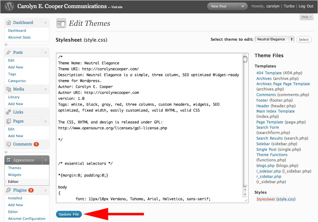
Task: Toggle the Media menu arrow
Action: tap(46, 89)
